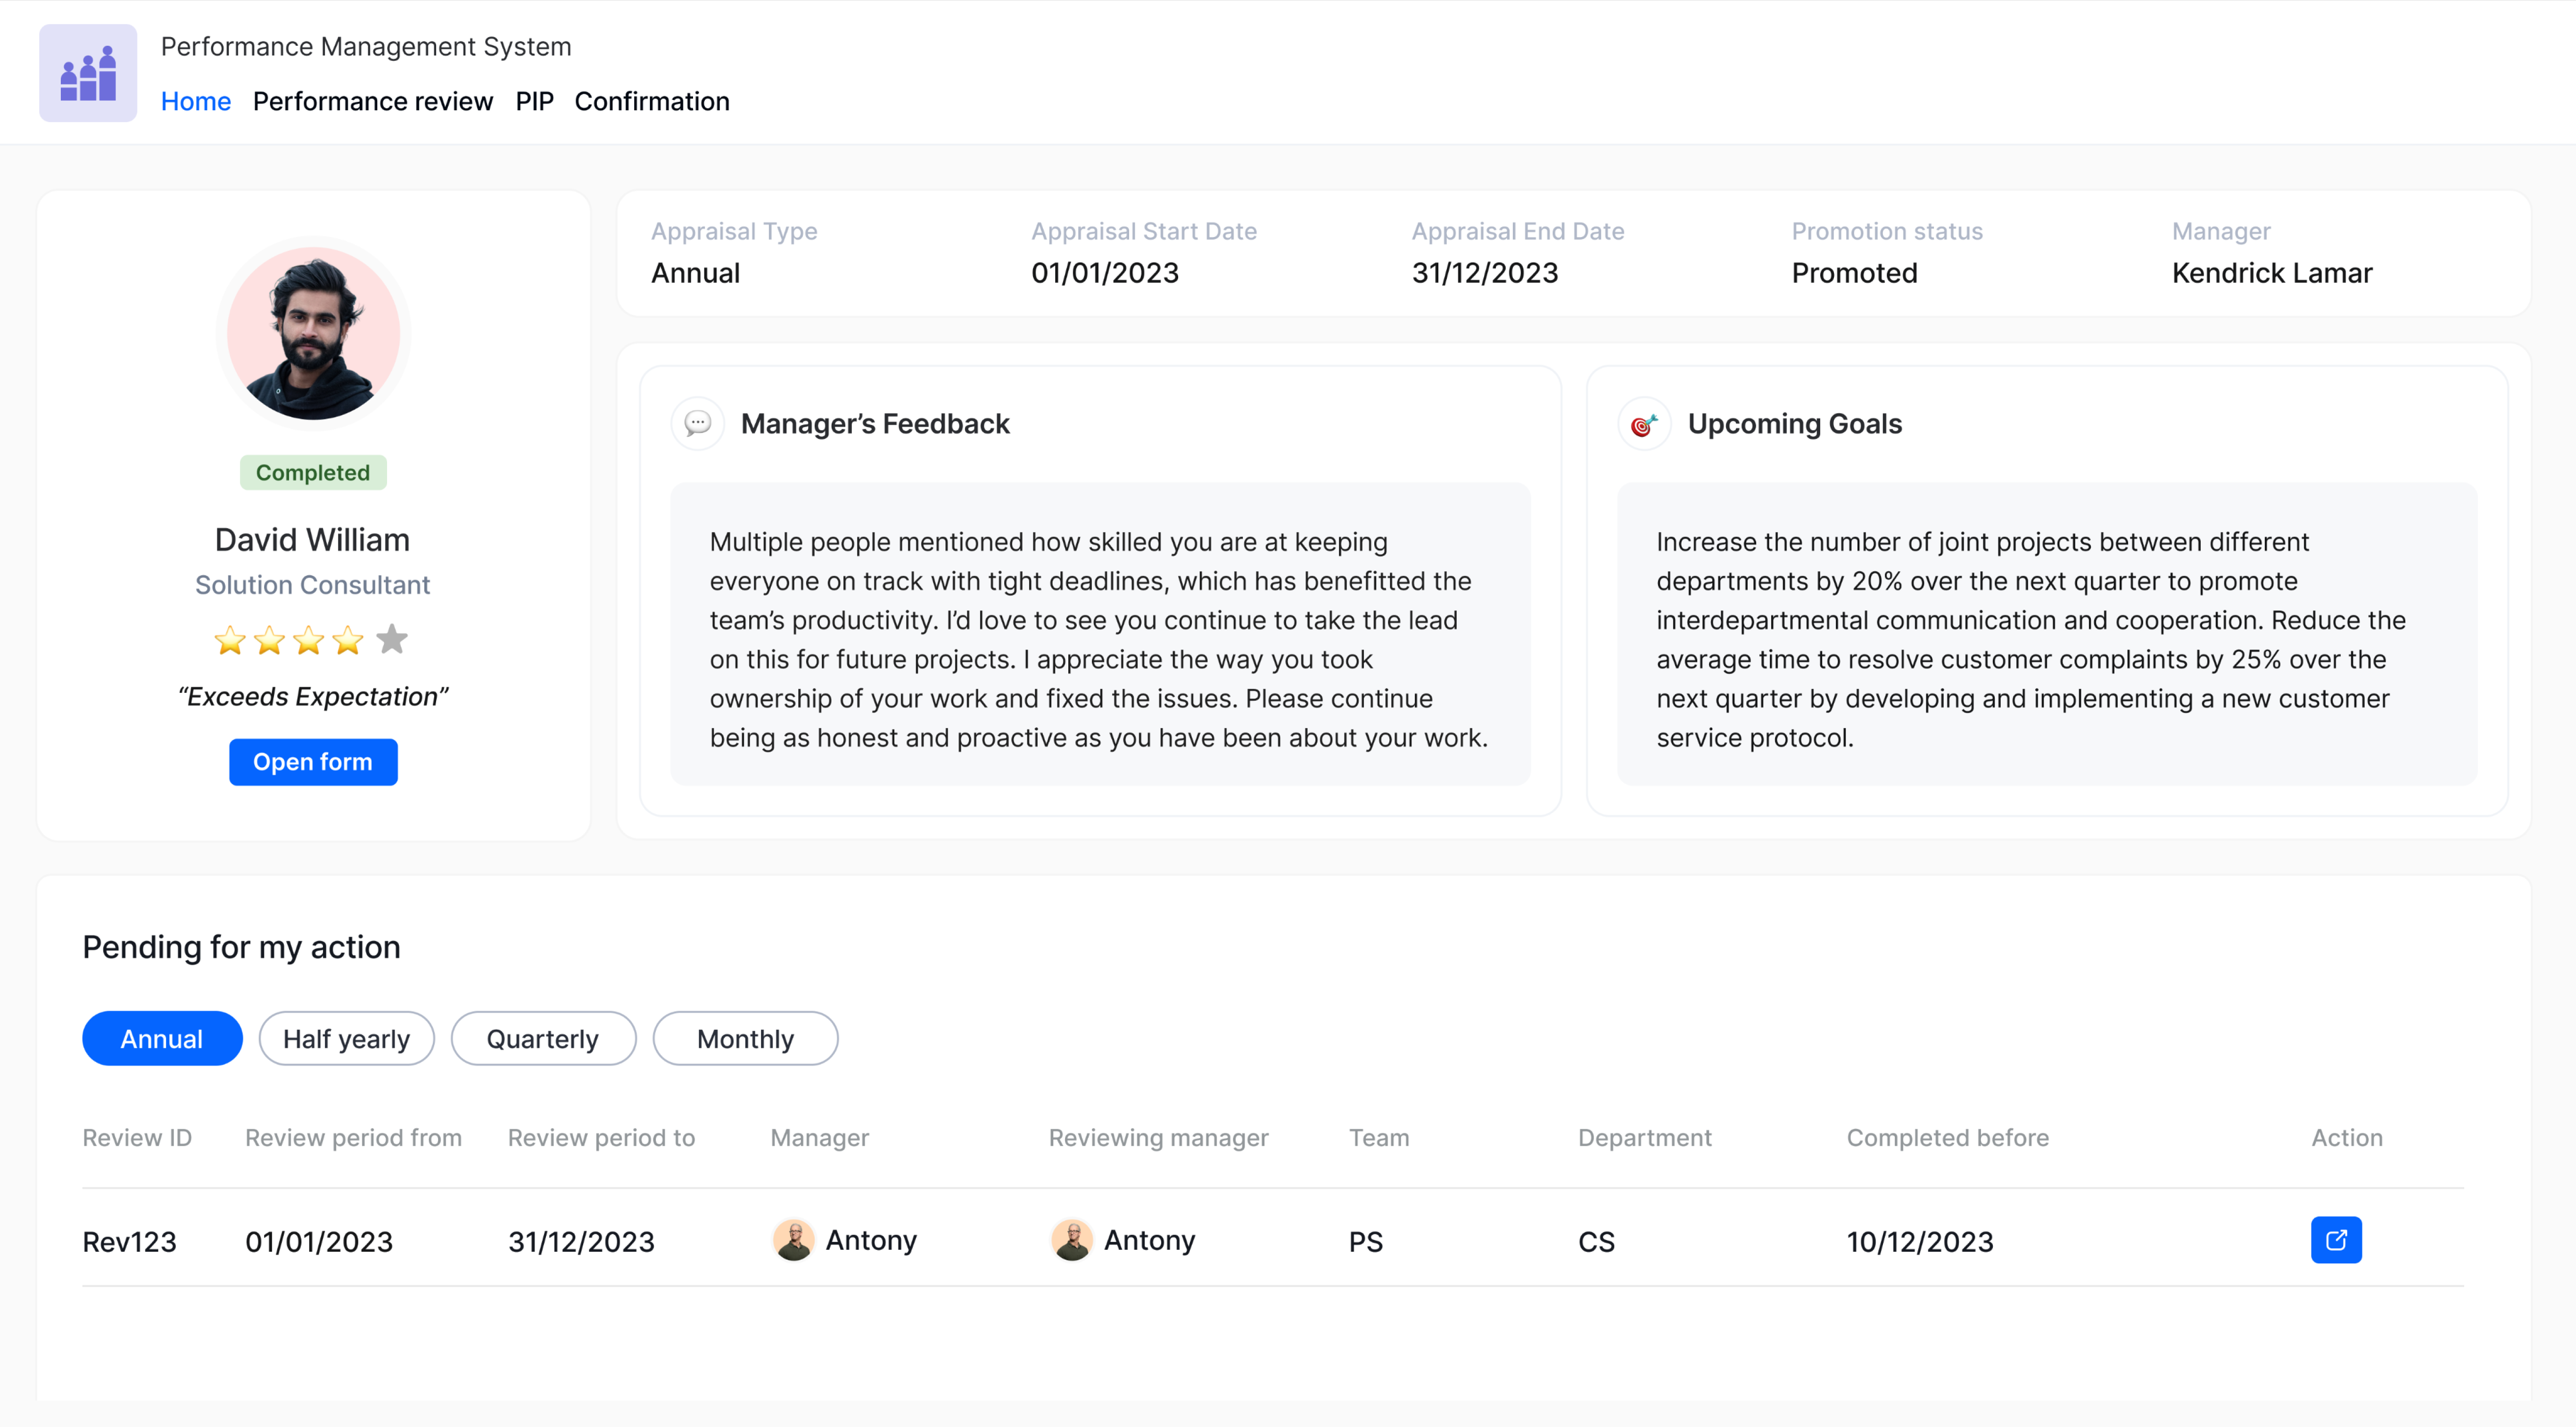Click David William's profile photo

click(x=313, y=334)
